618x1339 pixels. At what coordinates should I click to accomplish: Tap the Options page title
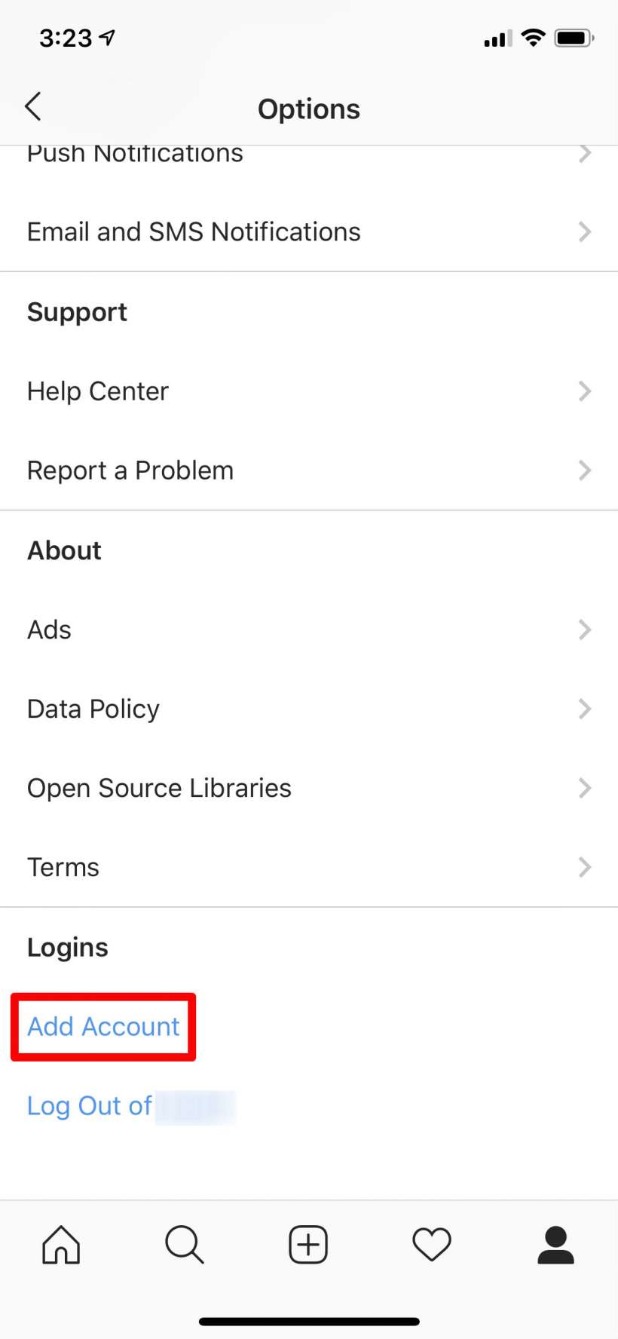click(x=309, y=109)
